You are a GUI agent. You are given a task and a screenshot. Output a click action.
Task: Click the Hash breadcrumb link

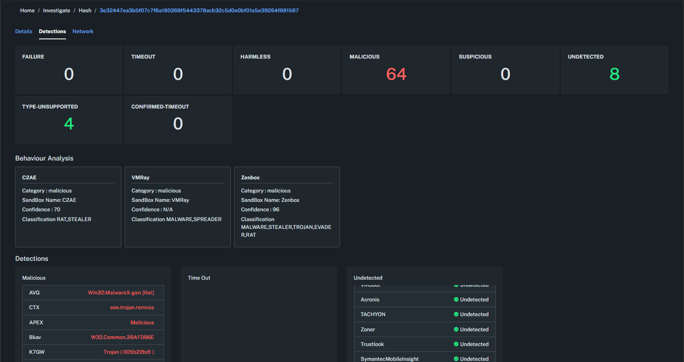85,11
